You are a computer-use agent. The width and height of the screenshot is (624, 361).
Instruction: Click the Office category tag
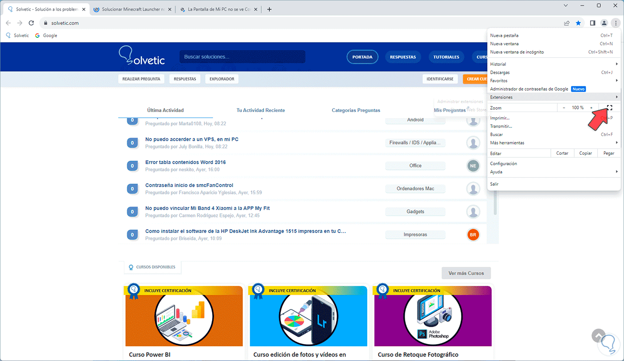[415, 165]
